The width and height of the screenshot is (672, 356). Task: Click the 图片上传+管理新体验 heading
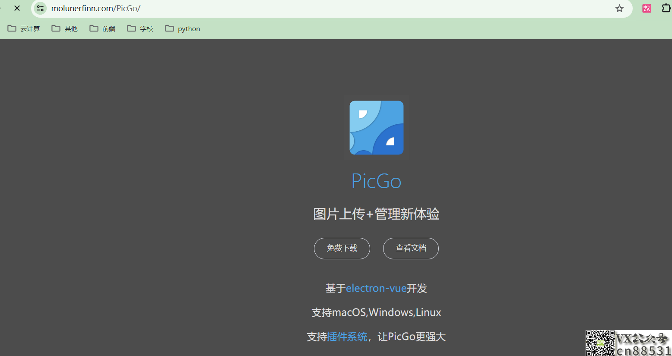(376, 214)
